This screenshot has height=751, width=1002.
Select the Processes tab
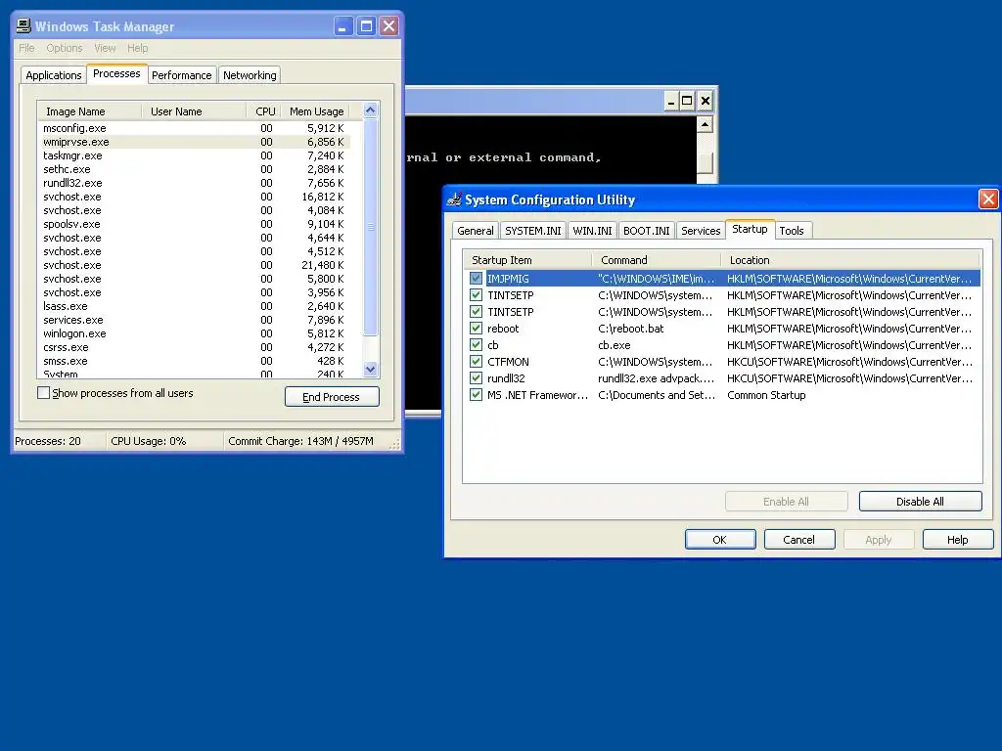click(x=116, y=73)
